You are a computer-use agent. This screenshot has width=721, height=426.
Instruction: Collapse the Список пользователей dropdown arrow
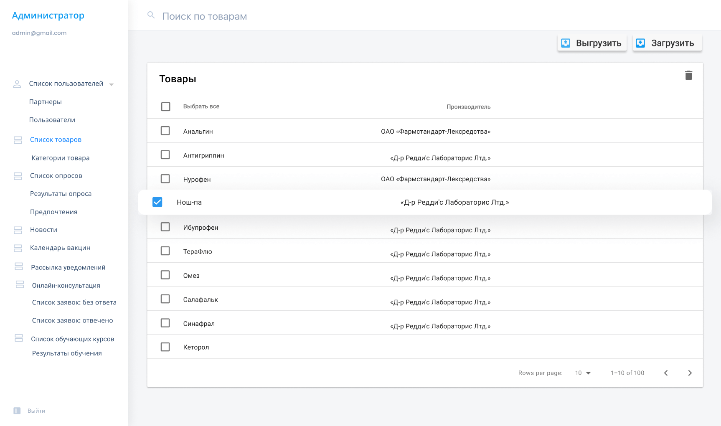(x=112, y=84)
